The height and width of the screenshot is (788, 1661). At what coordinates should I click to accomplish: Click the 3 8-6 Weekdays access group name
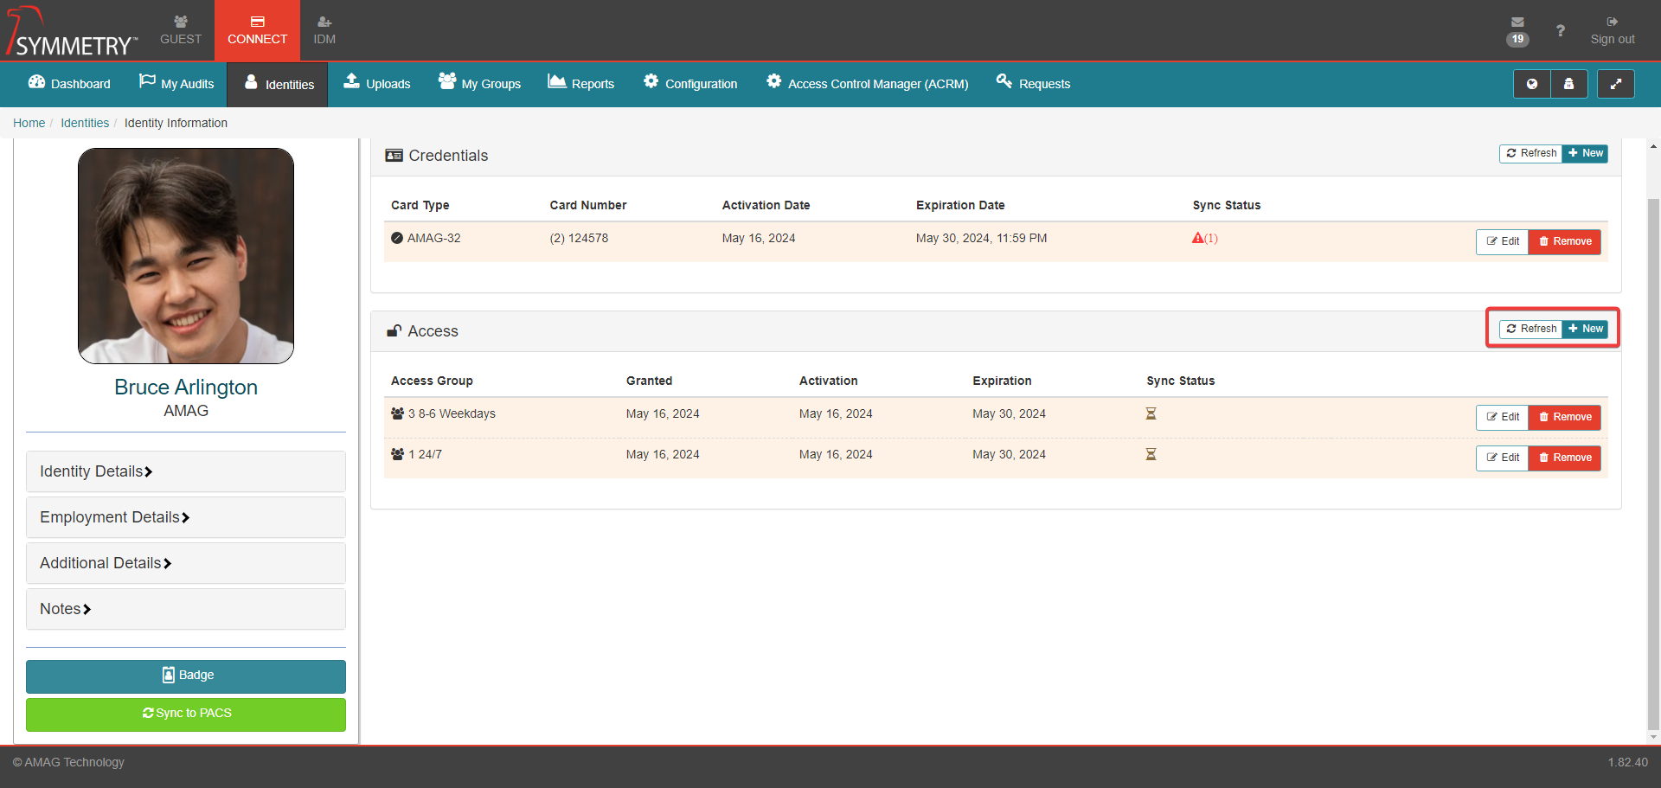(452, 413)
